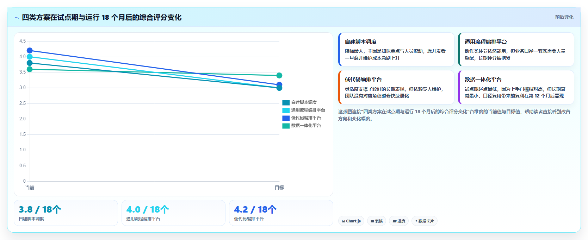Viewport: 588px width, 240px height.
Task: Click the 前后变化 badge in header
Action: 564,17
